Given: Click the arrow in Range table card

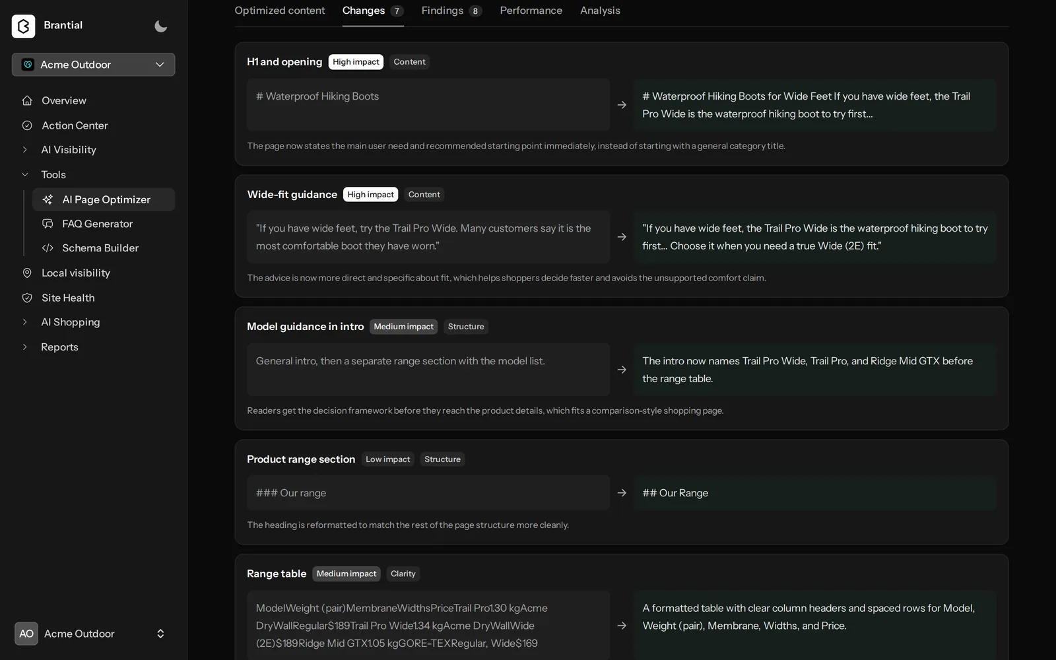Looking at the screenshot, I should [622, 626].
